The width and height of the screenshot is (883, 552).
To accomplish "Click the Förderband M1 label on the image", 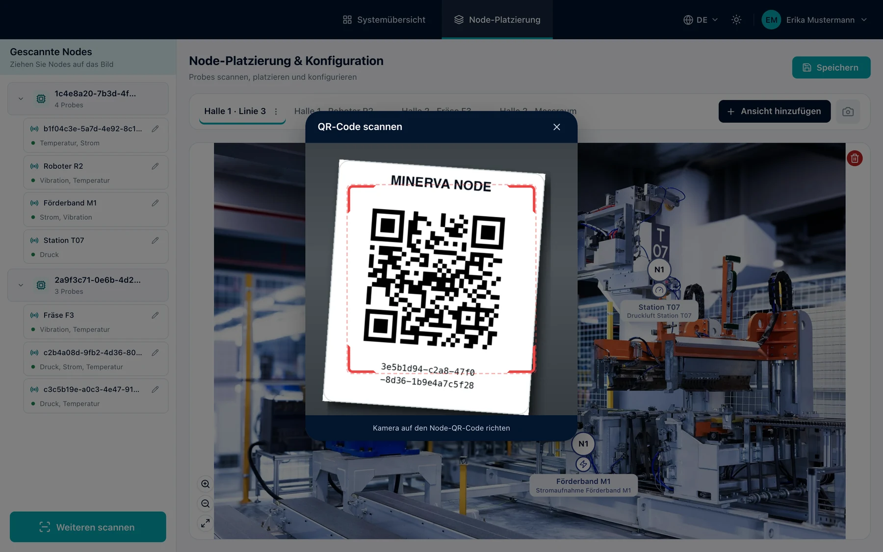I will pos(583,485).
